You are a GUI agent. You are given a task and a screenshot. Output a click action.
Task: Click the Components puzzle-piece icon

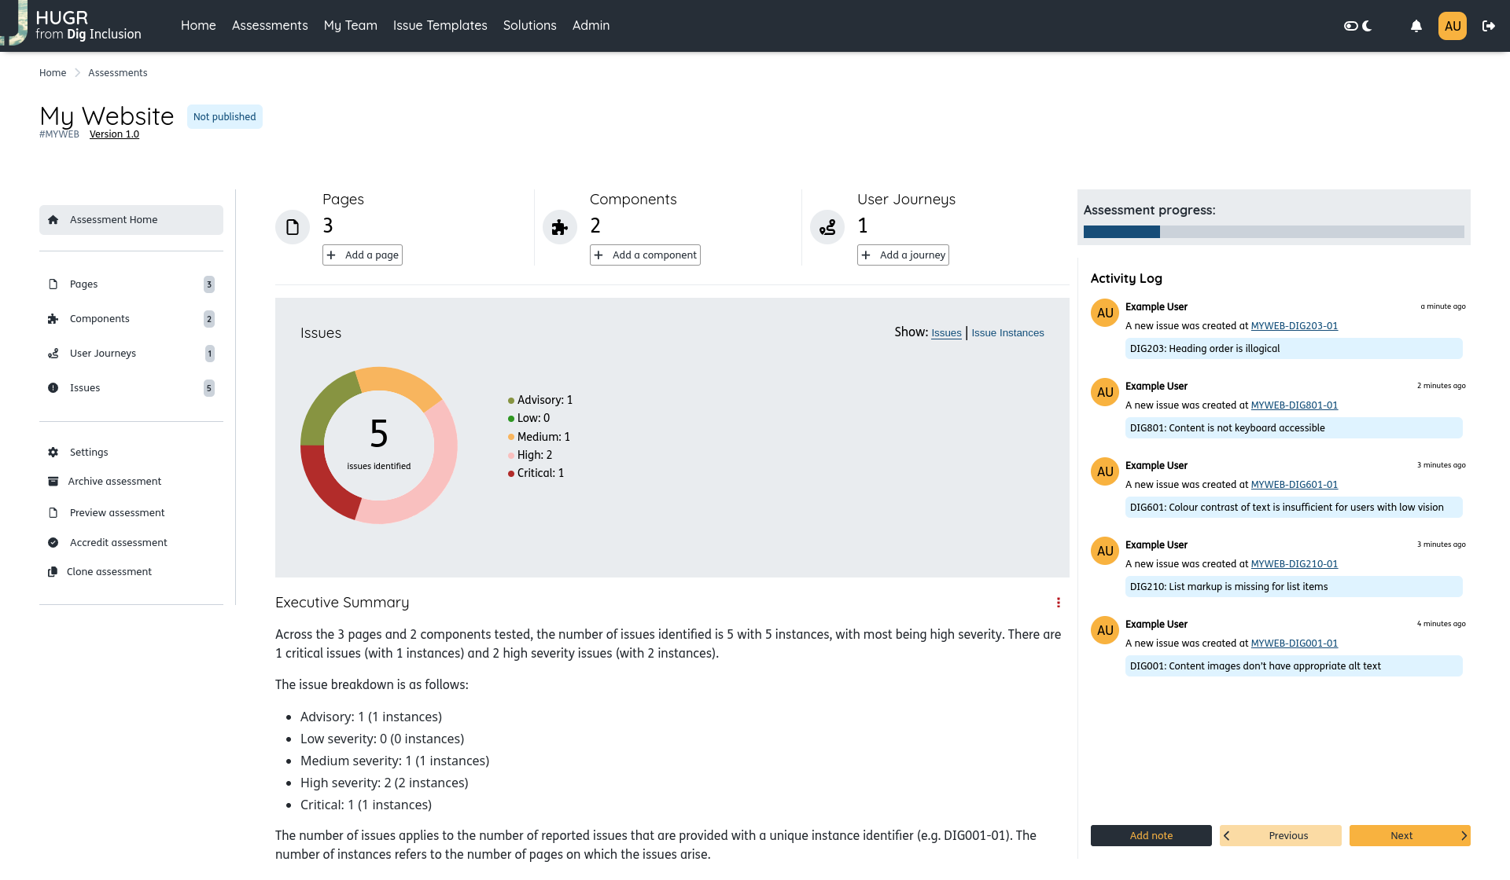(x=560, y=227)
